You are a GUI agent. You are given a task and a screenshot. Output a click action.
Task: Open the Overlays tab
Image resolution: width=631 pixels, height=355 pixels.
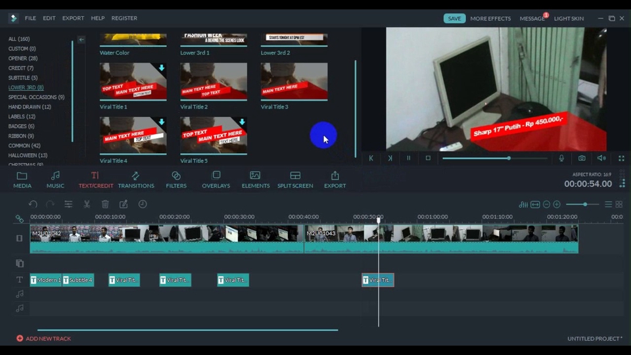click(x=216, y=179)
